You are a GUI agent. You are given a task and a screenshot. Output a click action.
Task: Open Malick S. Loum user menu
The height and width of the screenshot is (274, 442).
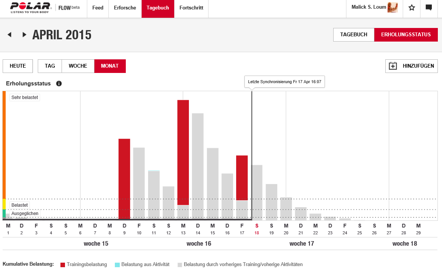pyautogui.click(x=369, y=7)
